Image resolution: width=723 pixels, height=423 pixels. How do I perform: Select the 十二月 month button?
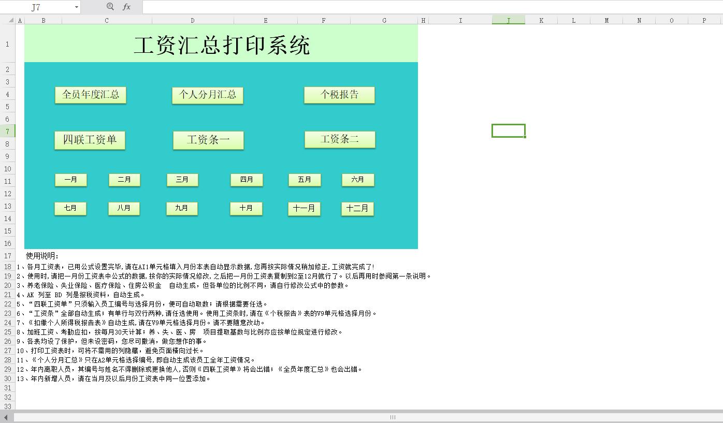(357, 208)
